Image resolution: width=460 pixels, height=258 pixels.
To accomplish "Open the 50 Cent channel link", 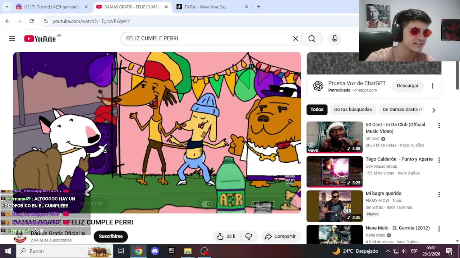I will tap(373, 139).
